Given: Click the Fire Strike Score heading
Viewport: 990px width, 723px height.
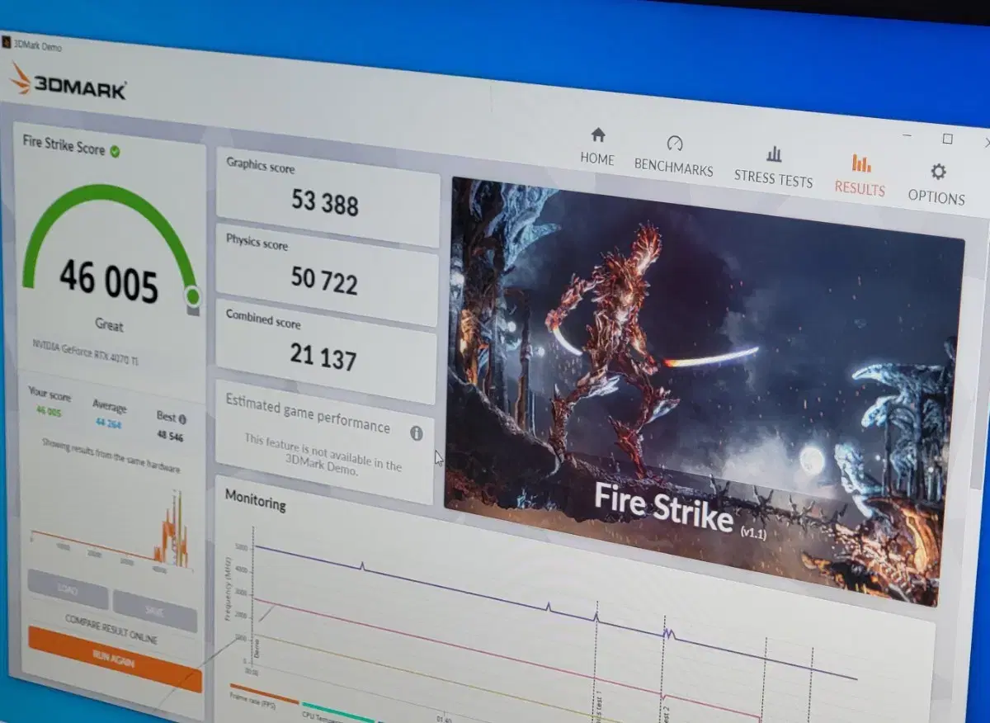Looking at the screenshot, I should 64,144.
